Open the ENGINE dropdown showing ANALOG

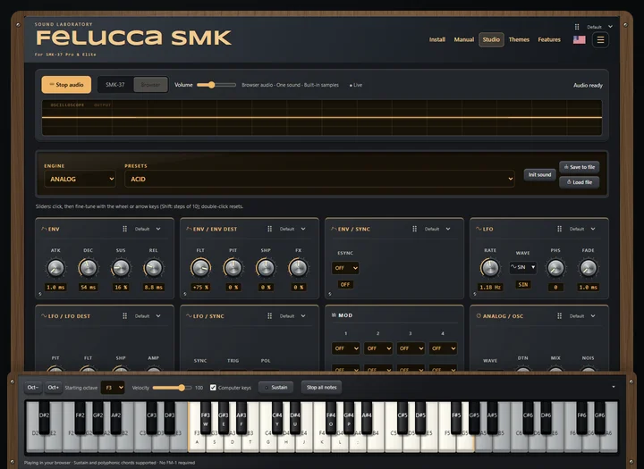(80, 179)
